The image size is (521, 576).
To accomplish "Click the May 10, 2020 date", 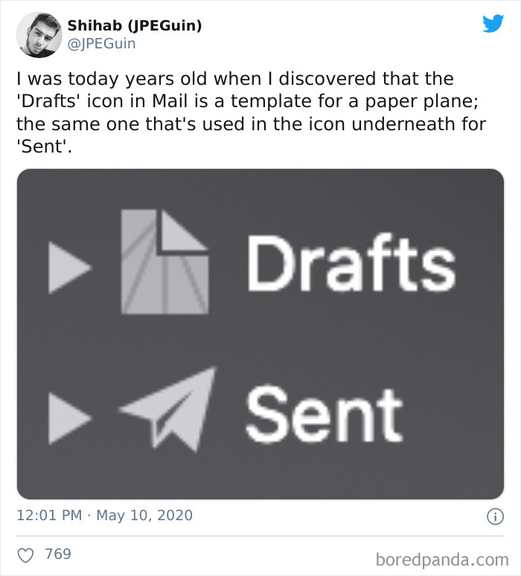I will pyautogui.click(x=144, y=515).
